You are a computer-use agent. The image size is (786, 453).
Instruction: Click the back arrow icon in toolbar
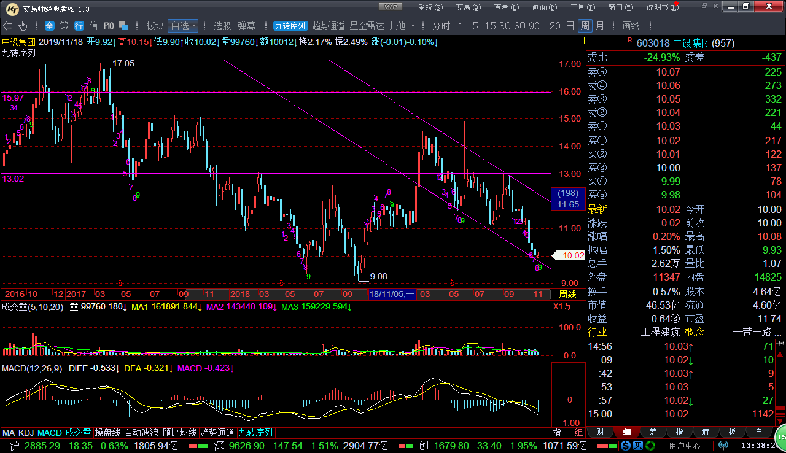pyautogui.click(x=8, y=26)
